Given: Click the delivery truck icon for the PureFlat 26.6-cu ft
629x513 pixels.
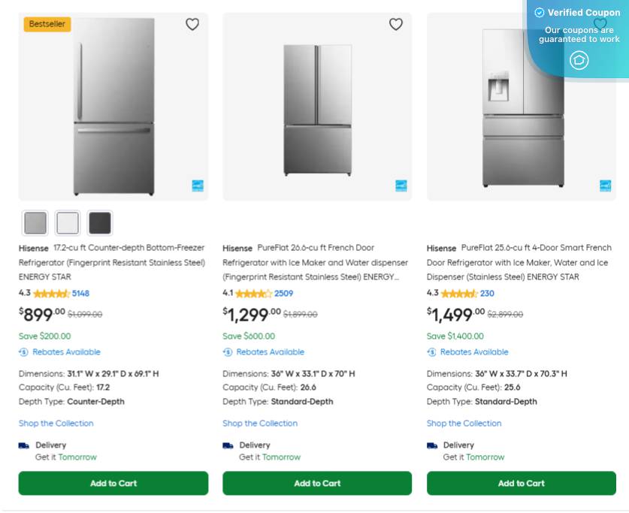Looking at the screenshot, I should click(228, 445).
